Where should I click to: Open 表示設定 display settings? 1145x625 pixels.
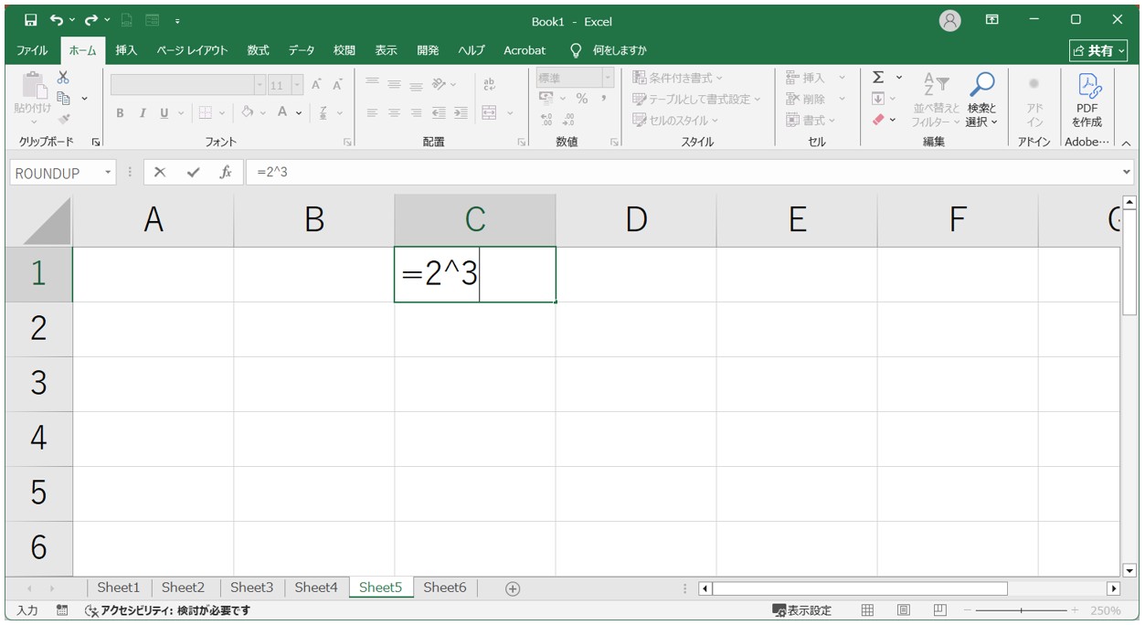pos(801,609)
